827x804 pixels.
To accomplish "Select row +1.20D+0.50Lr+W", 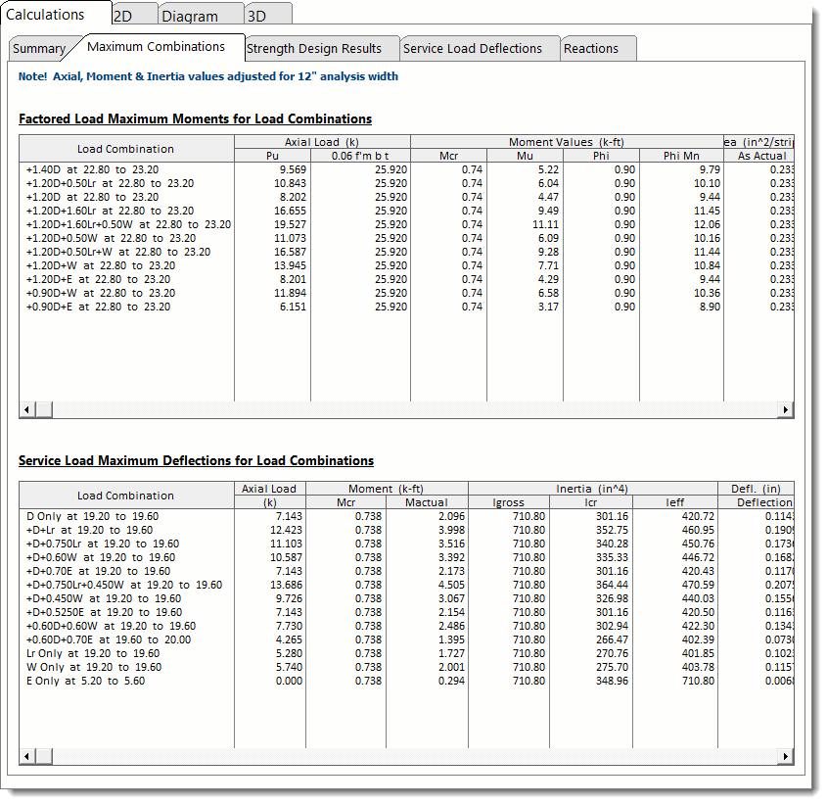I will coord(406,252).
